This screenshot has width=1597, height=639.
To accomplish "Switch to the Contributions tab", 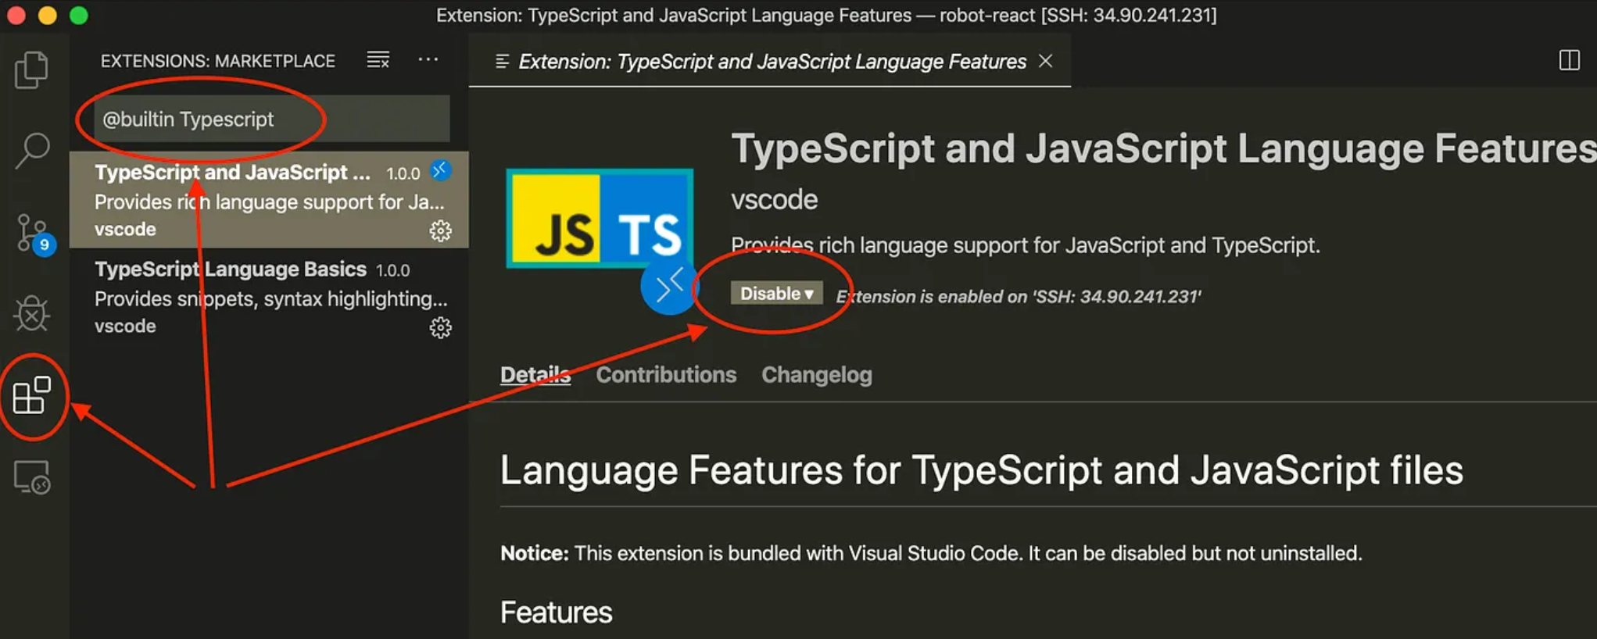I will 666,375.
